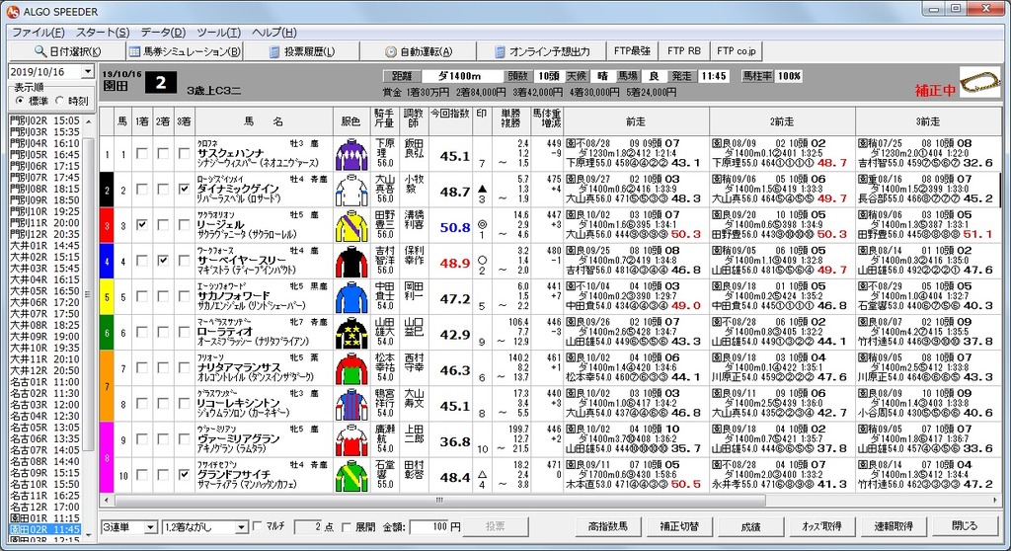Open the データ(D) menu
The width and height of the screenshot is (1011, 551).
[163, 32]
